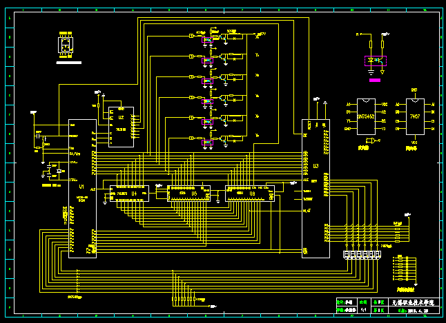This screenshot has height=323, width=446.
Task: Click the Y2 pin label on SN75452
Action: [x=383, y=129]
